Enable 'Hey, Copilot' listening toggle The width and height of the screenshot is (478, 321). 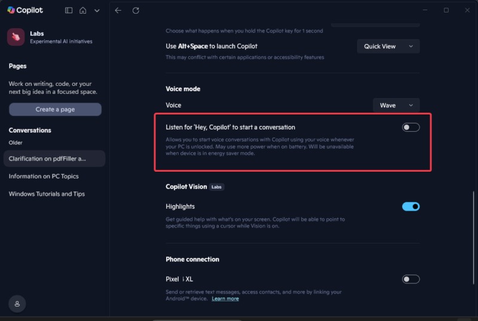tap(410, 127)
